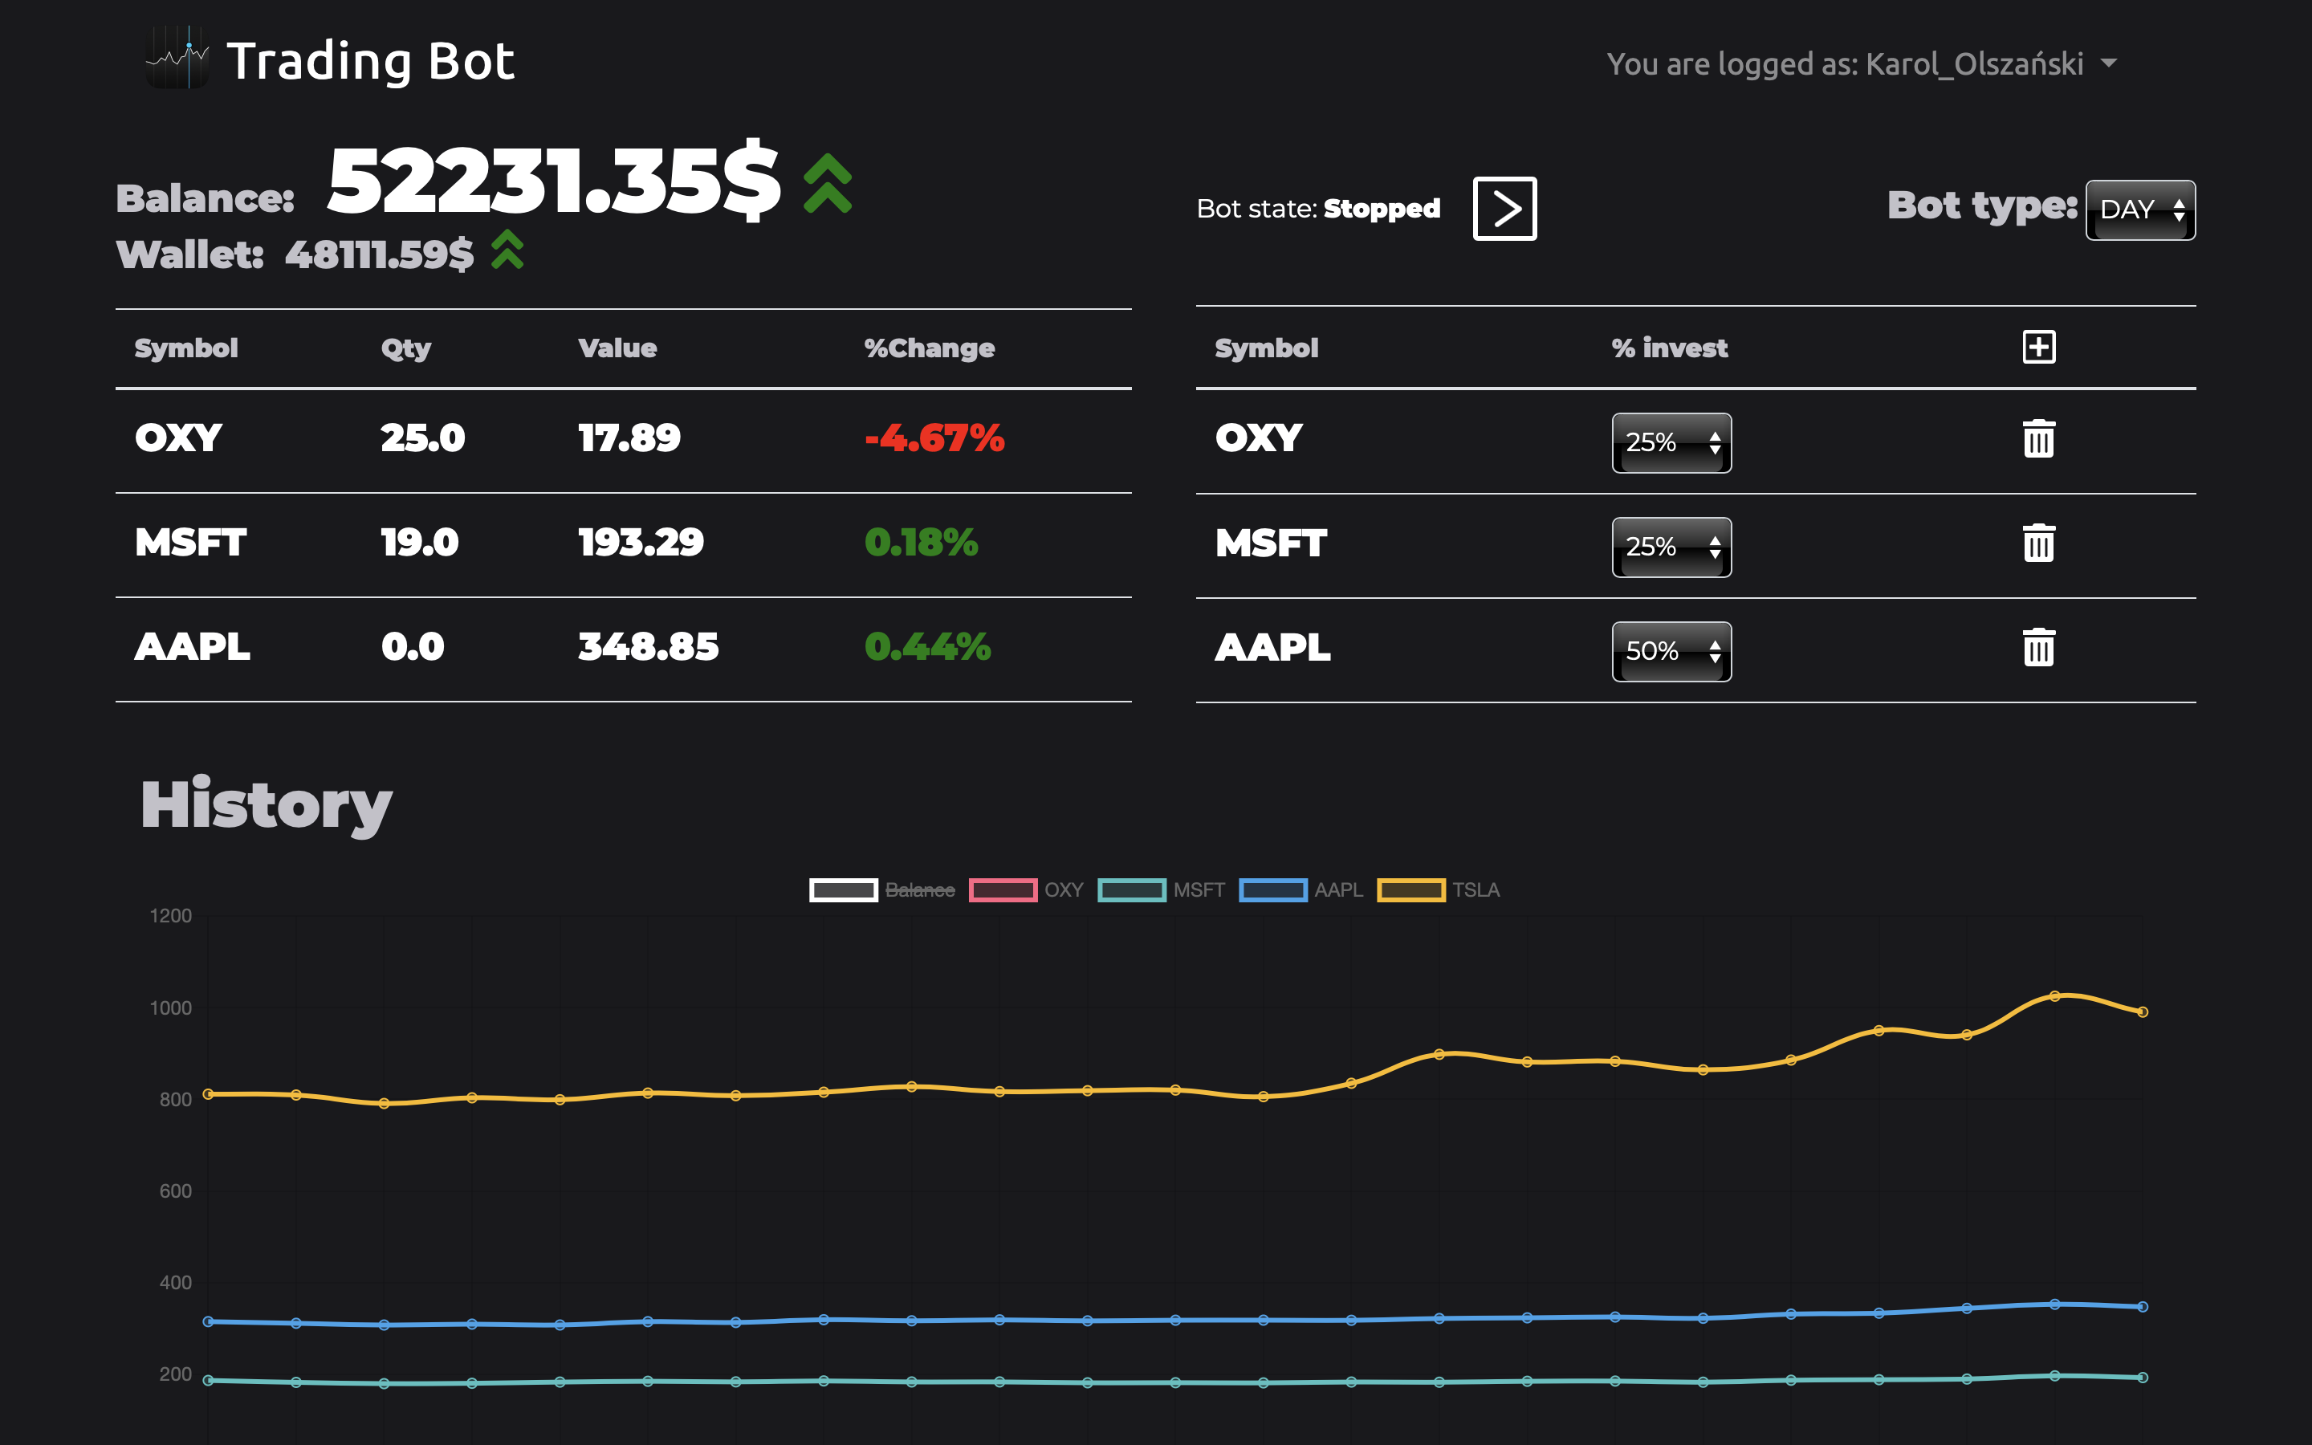Click the last TSLA data point on chart

(2142, 1012)
